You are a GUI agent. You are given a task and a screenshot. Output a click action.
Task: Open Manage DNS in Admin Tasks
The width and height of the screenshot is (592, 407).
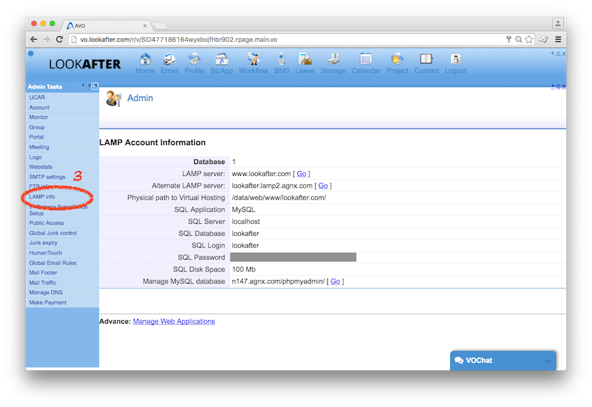pos(46,293)
